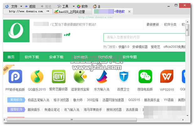
Task: Open the QQ2015 link
Action: coord(134,100)
